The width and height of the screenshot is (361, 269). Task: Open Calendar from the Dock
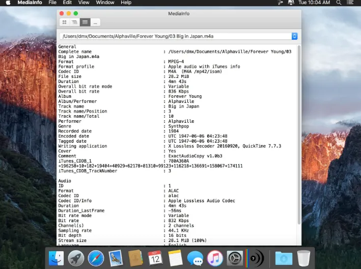[x=155, y=258]
